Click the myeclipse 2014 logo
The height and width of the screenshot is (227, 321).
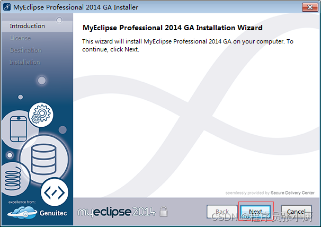point(117,212)
